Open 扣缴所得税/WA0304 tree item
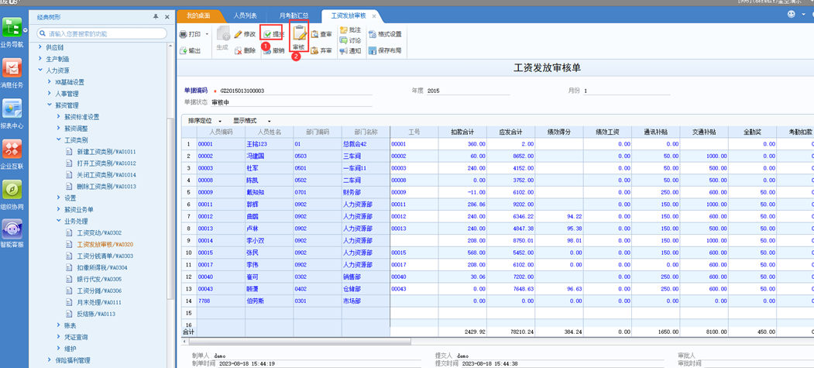 [101, 267]
